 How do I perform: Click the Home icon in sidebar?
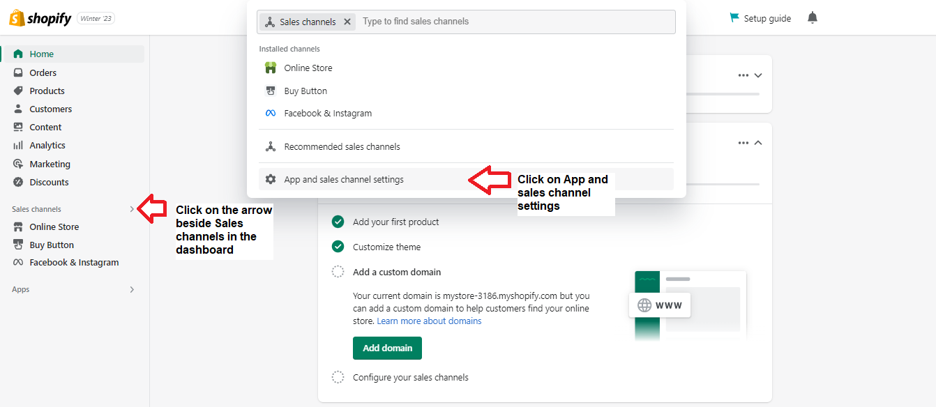(x=18, y=54)
